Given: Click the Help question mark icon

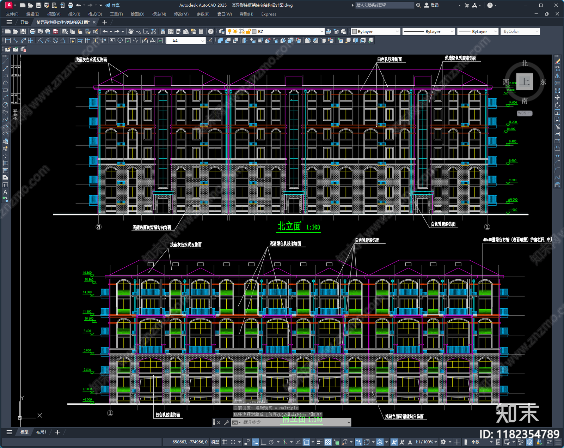Looking at the screenshot, I should (211, 31).
